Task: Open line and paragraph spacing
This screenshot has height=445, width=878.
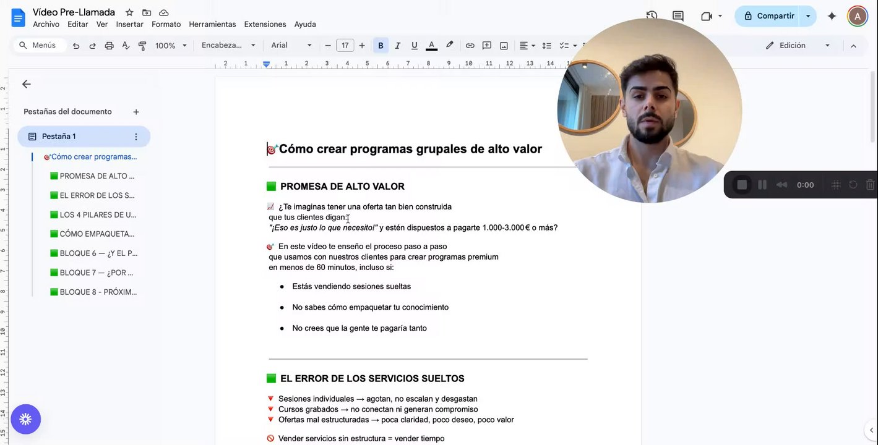Action: pos(546,46)
